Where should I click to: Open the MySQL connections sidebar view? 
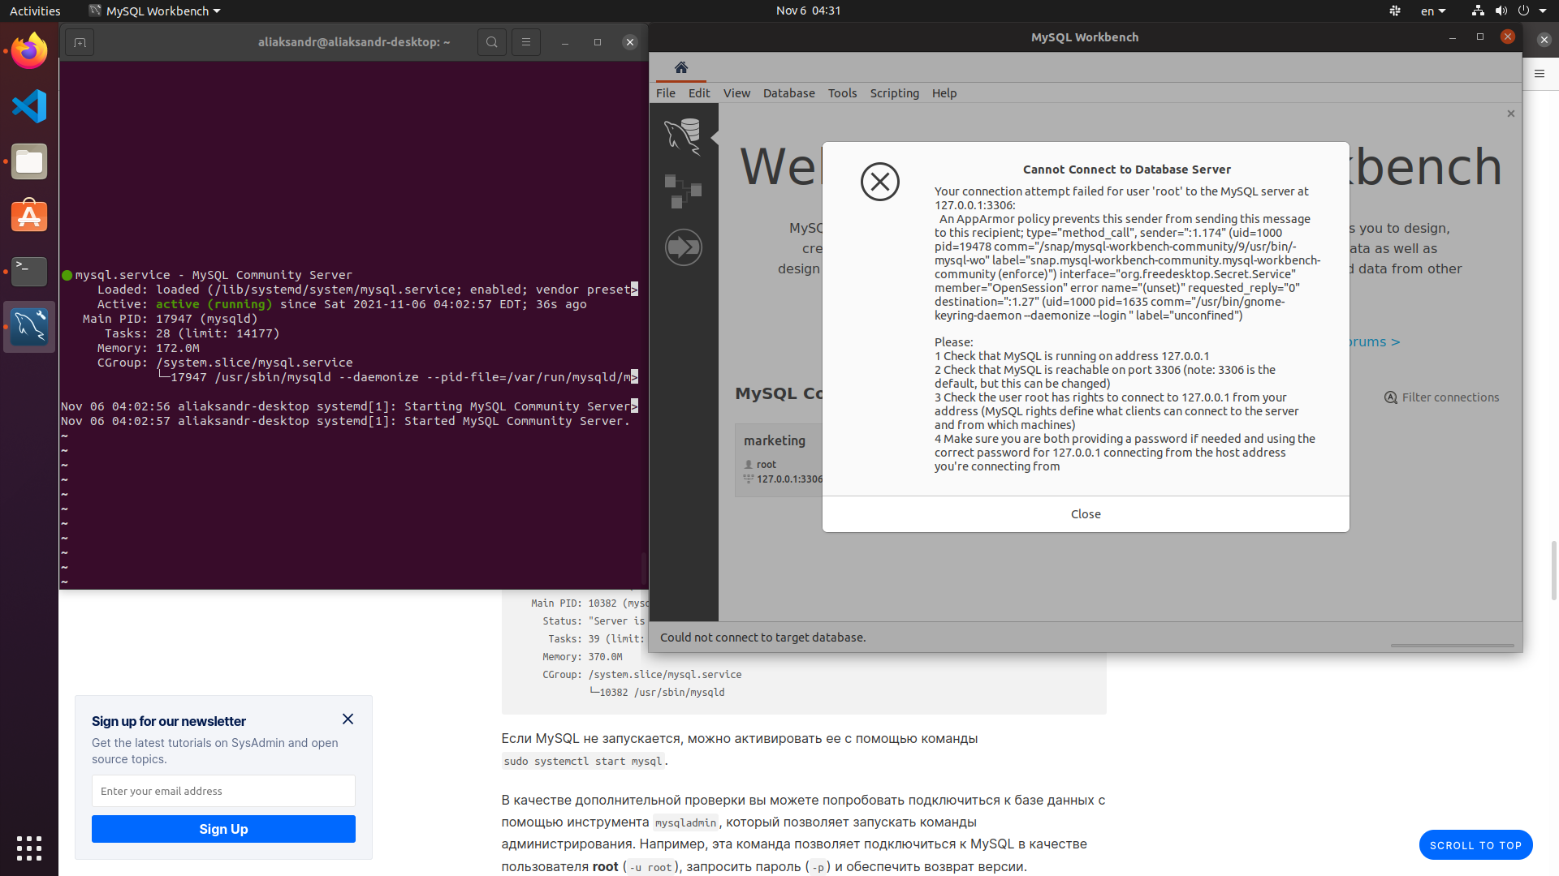point(683,136)
